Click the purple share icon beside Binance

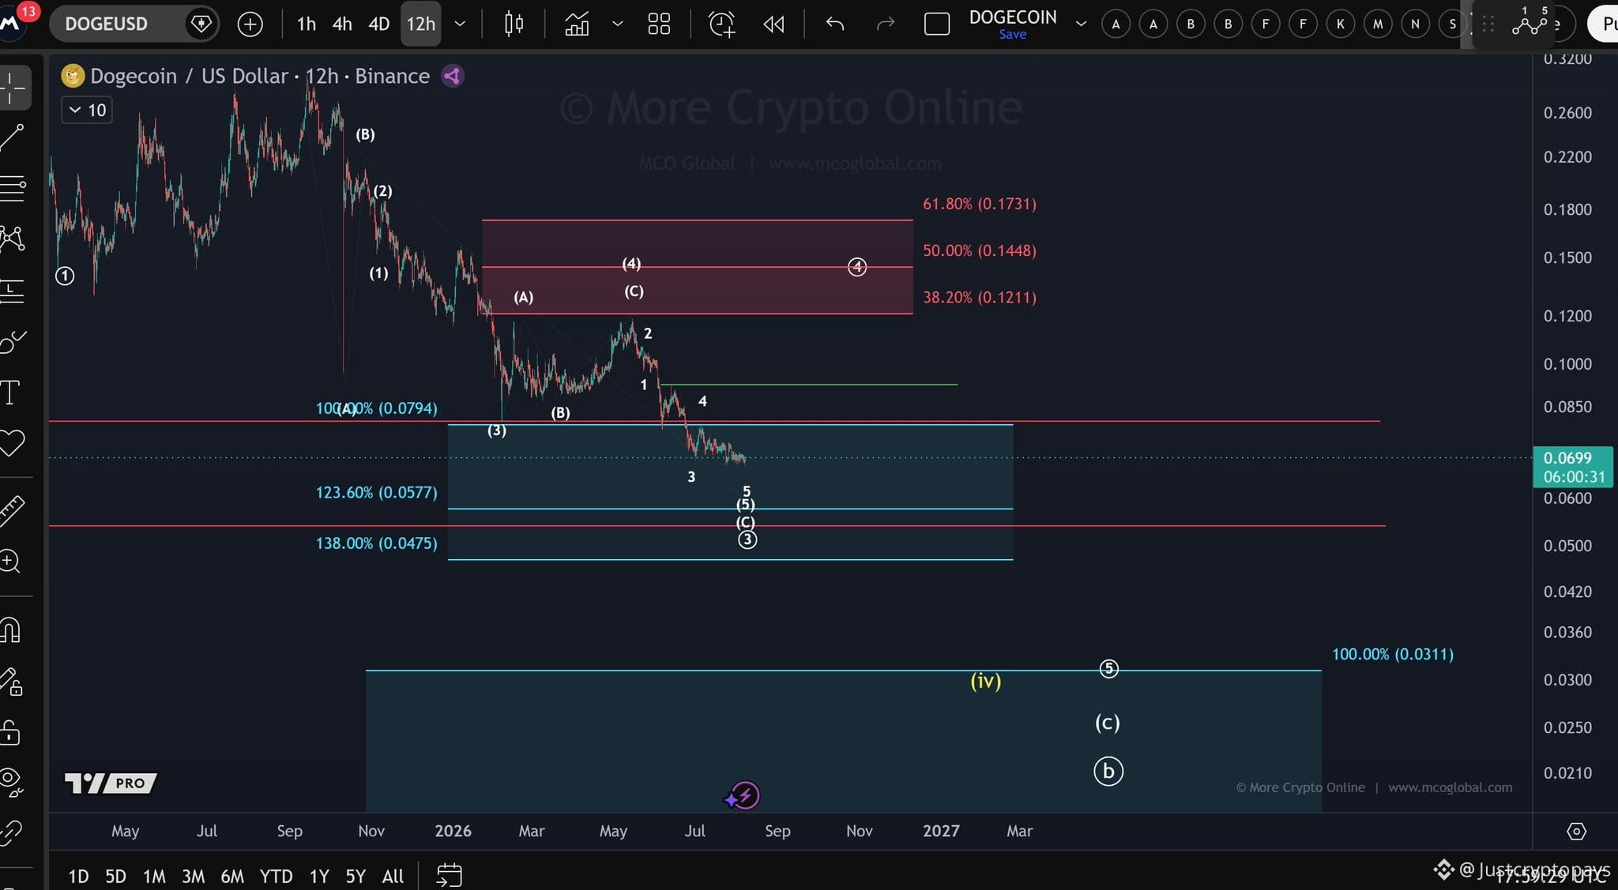[x=452, y=76]
